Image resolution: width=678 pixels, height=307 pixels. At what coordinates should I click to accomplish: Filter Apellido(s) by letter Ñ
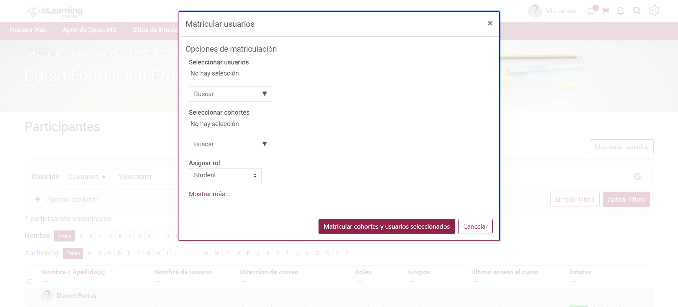coord(228,253)
